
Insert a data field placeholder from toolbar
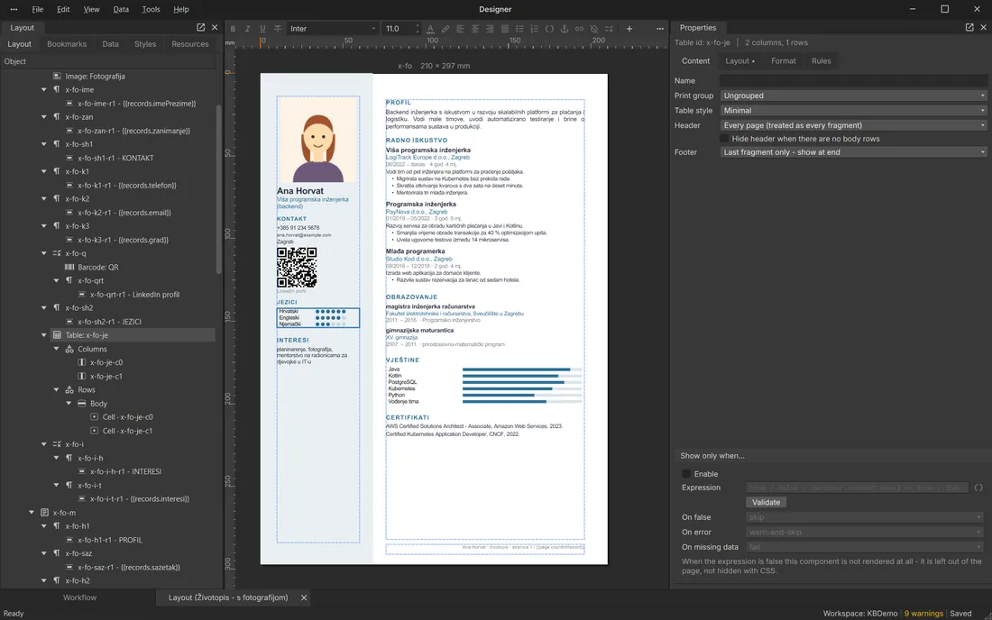click(x=549, y=29)
